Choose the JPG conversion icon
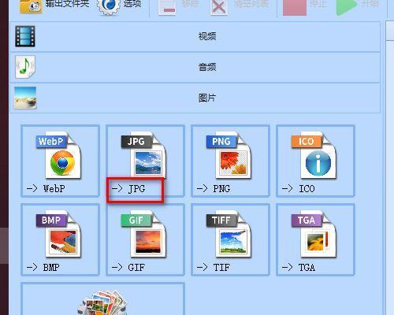 (143, 155)
